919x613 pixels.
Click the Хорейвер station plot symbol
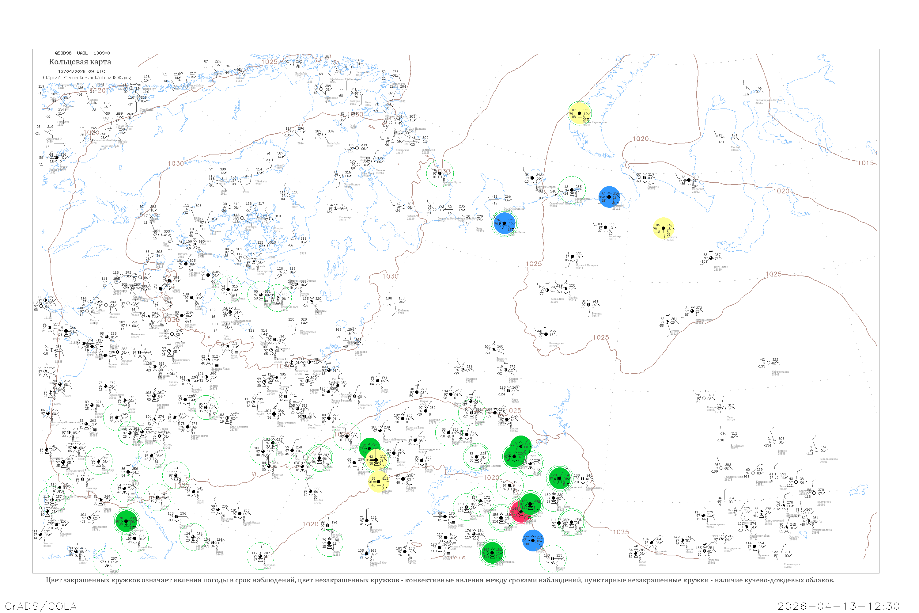tap(605, 227)
